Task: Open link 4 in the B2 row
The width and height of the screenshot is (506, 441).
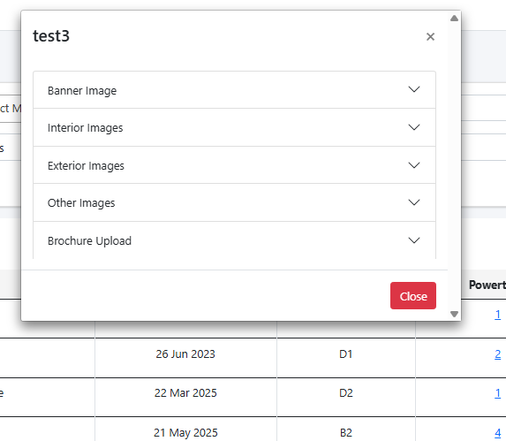Action: point(497,433)
